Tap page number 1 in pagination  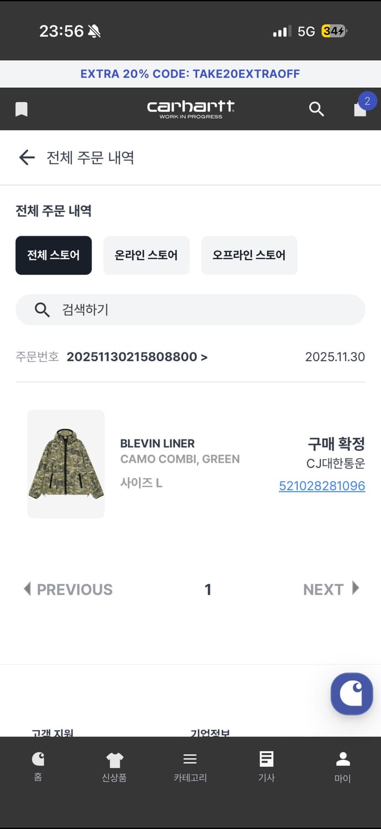(208, 589)
